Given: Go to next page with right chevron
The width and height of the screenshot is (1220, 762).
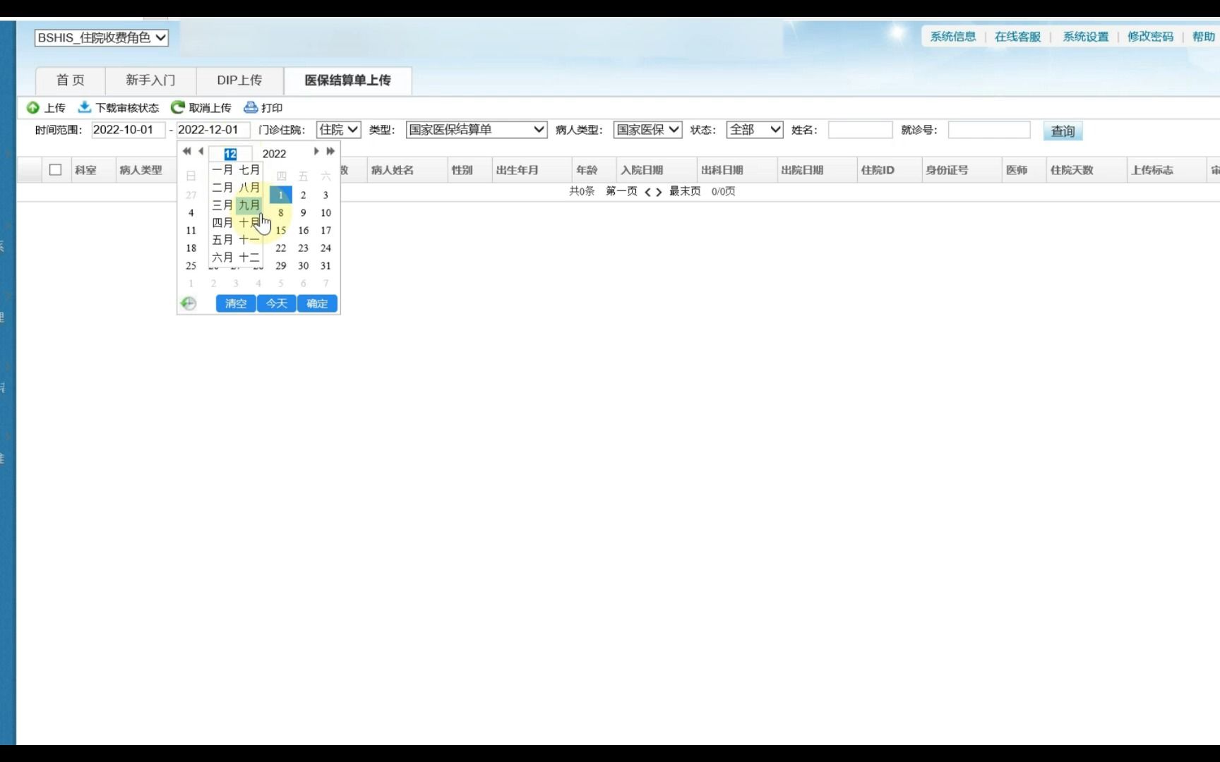Looking at the screenshot, I should (x=659, y=192).
